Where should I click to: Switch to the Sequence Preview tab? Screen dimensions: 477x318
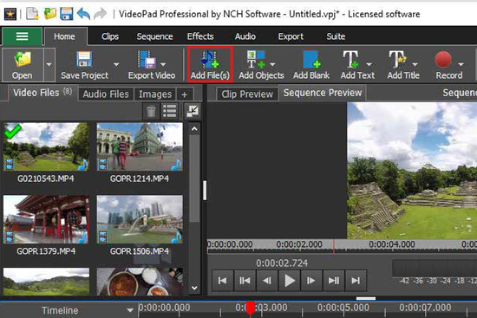point(323,93)
